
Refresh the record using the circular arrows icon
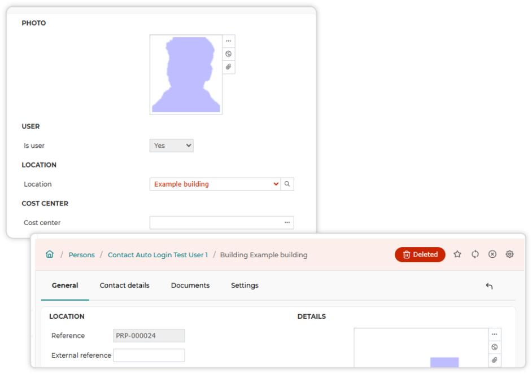475,254
